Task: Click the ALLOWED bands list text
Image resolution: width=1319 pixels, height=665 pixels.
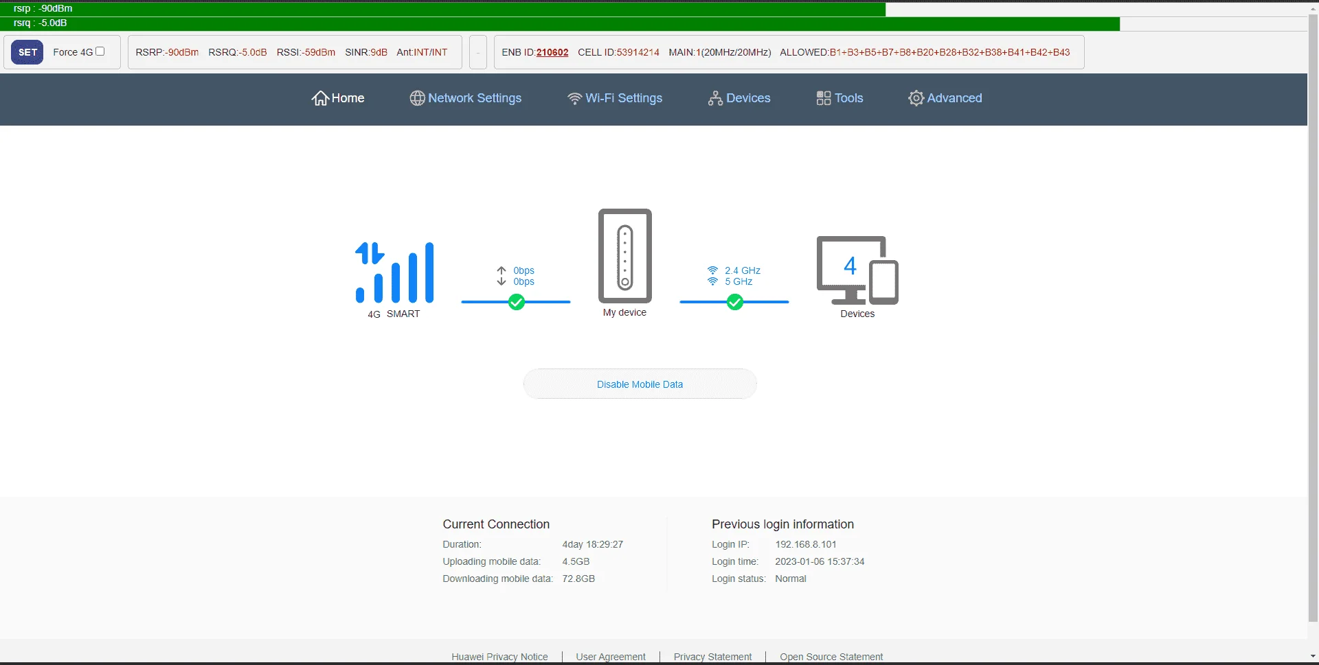Action: (925, 52)
